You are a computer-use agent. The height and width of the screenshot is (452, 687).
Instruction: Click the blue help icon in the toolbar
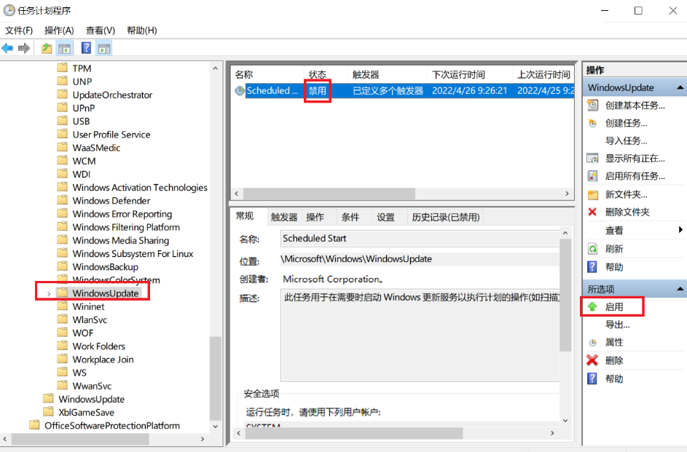point(86,49)
